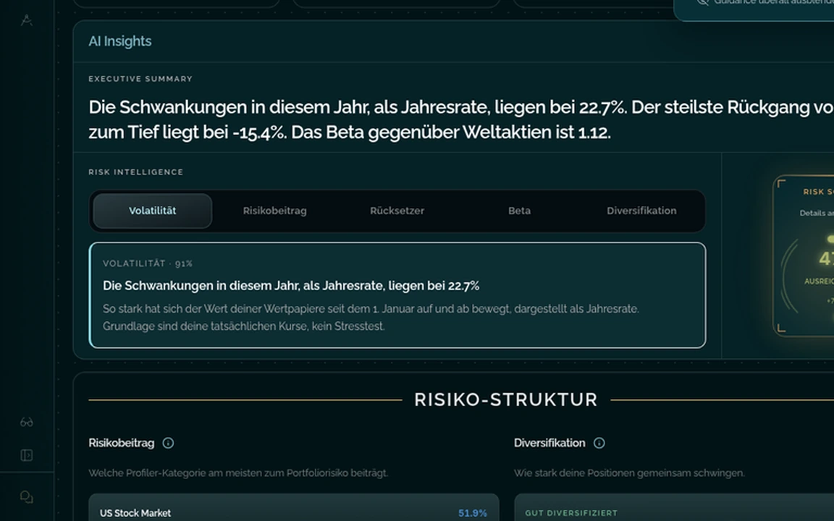Image resolution: width=834 pixels, height=521 pixels.
Task: Switch to the Risikobeitrag tab
Action: pyautogui.click(x=275, y=211)
